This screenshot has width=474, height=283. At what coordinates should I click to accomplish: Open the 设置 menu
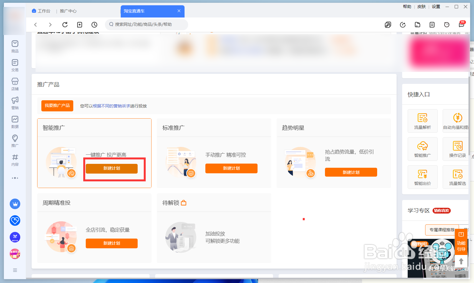436,7
